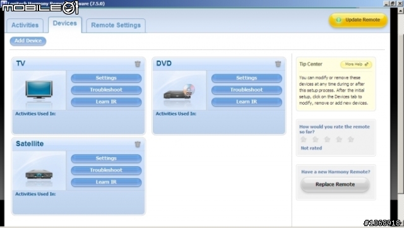404x228 pixels.
Task: Delete the DVD device with trash icon
Action: coord(278,64)
